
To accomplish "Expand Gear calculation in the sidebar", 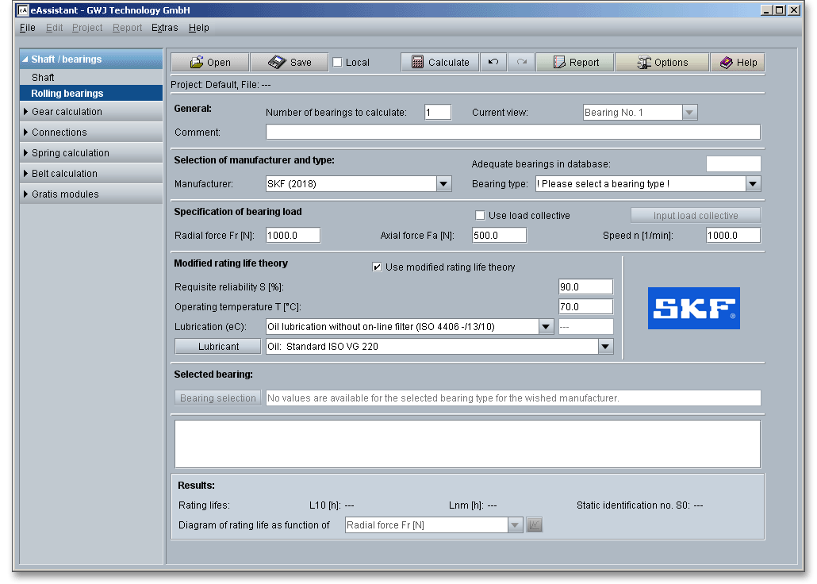I will [x=67, y=112].
